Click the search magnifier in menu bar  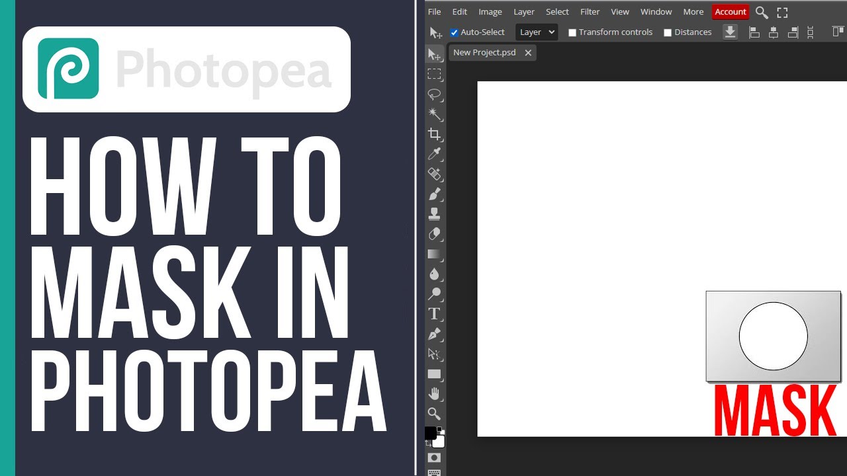pyautogui.click(x=762, y=12)
